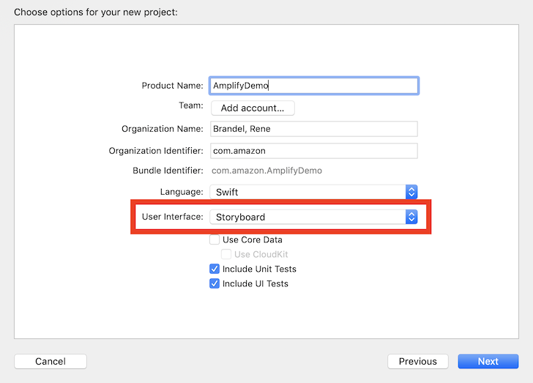Click the Language dropdown stepper arrows

[x=411, y=192]
